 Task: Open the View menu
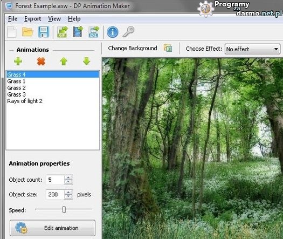click(x=54, y=19)
